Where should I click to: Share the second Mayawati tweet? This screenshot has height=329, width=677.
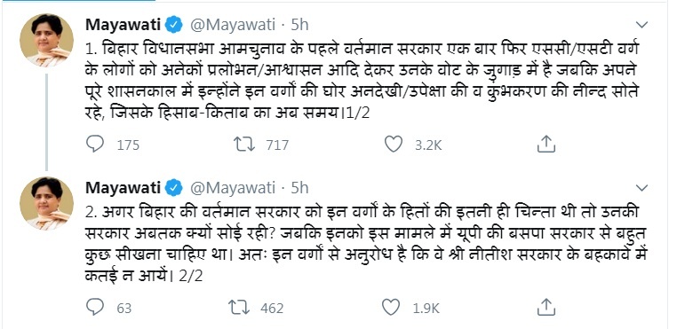546,308
